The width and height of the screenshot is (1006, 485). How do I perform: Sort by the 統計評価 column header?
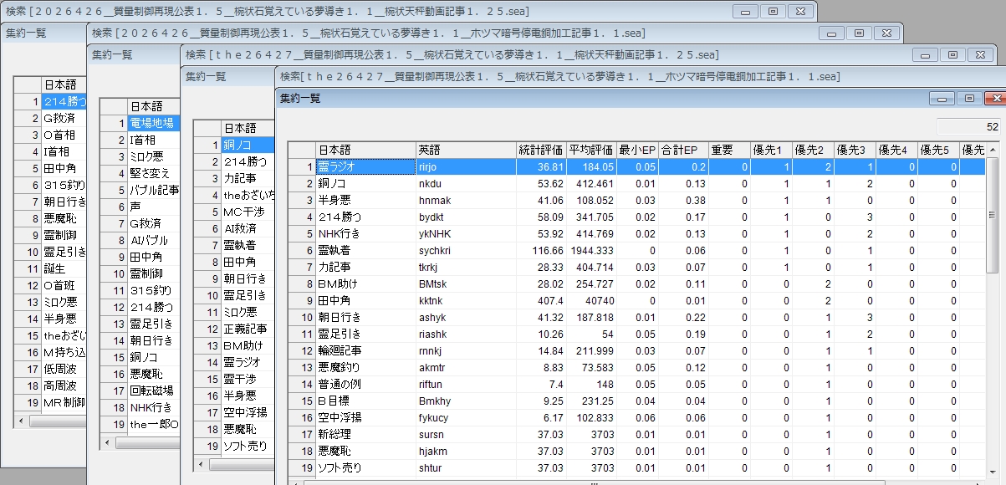point(541,150)
